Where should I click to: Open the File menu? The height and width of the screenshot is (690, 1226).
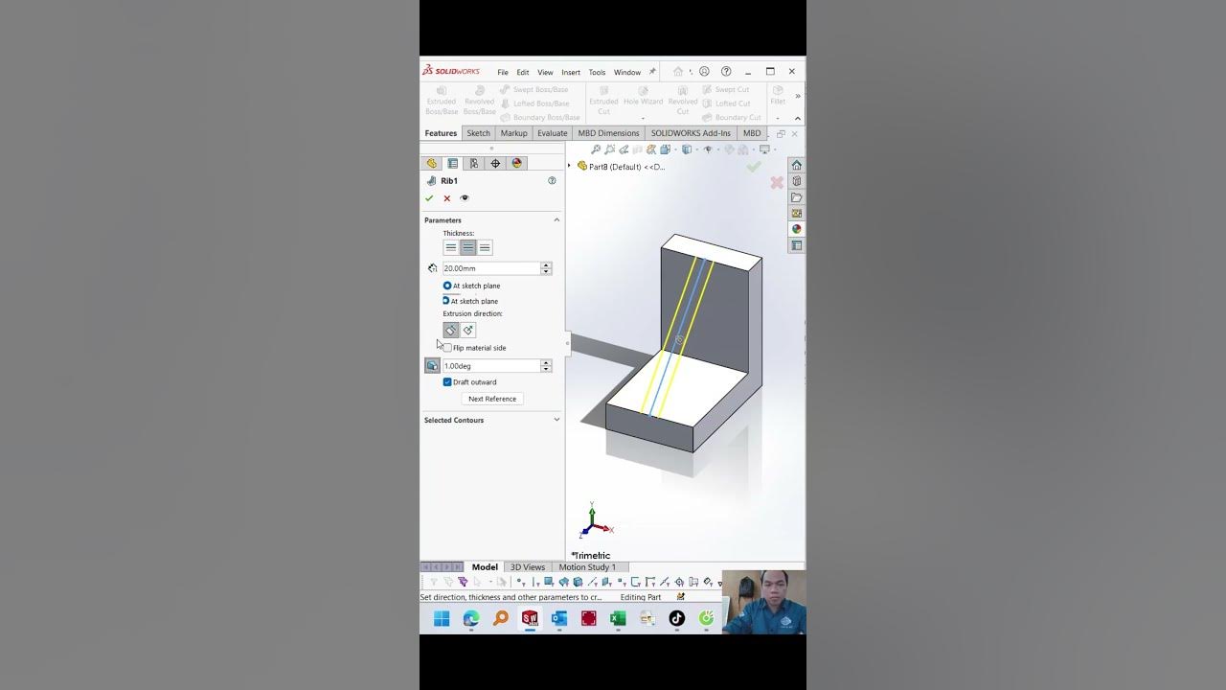[503, 73]
